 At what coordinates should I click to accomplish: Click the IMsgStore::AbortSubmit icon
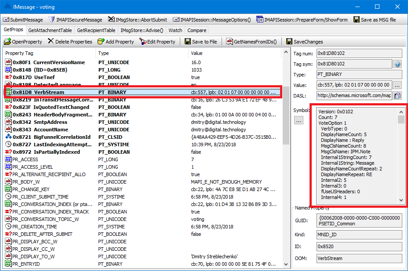pos(111,19)
